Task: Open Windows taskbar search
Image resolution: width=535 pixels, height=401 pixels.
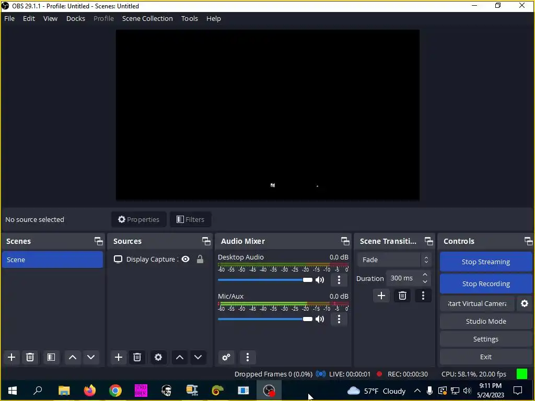Action: coord(38,391)
